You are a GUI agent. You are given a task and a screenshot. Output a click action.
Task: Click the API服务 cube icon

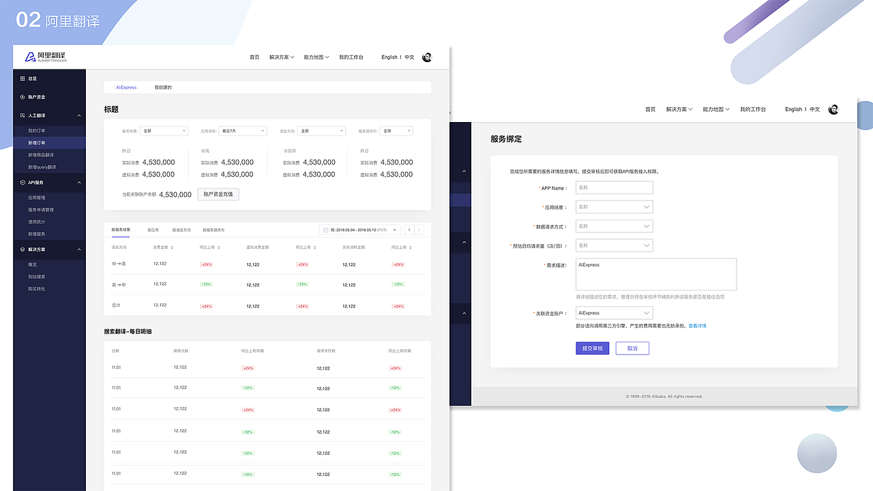(23, 183)
